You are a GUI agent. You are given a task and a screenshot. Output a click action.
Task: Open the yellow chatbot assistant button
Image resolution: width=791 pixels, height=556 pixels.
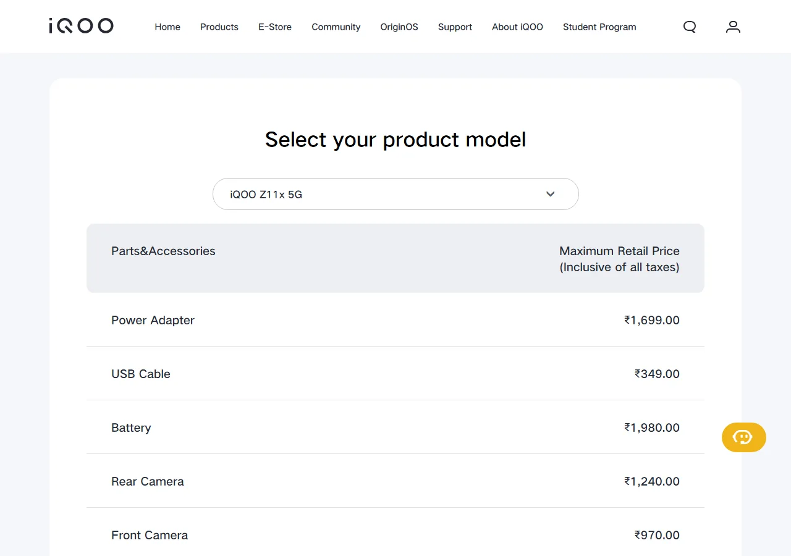(x=744, y=437)
